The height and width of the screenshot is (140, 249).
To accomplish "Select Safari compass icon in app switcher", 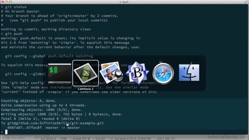I will [x=163, y=73].
